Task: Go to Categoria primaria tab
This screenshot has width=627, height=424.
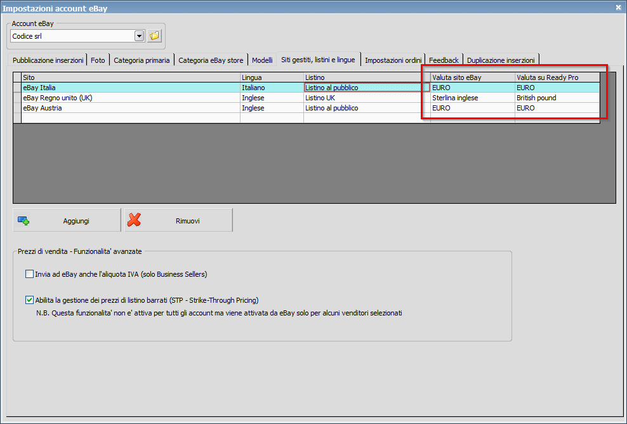Action: click(x=142, y=60)
